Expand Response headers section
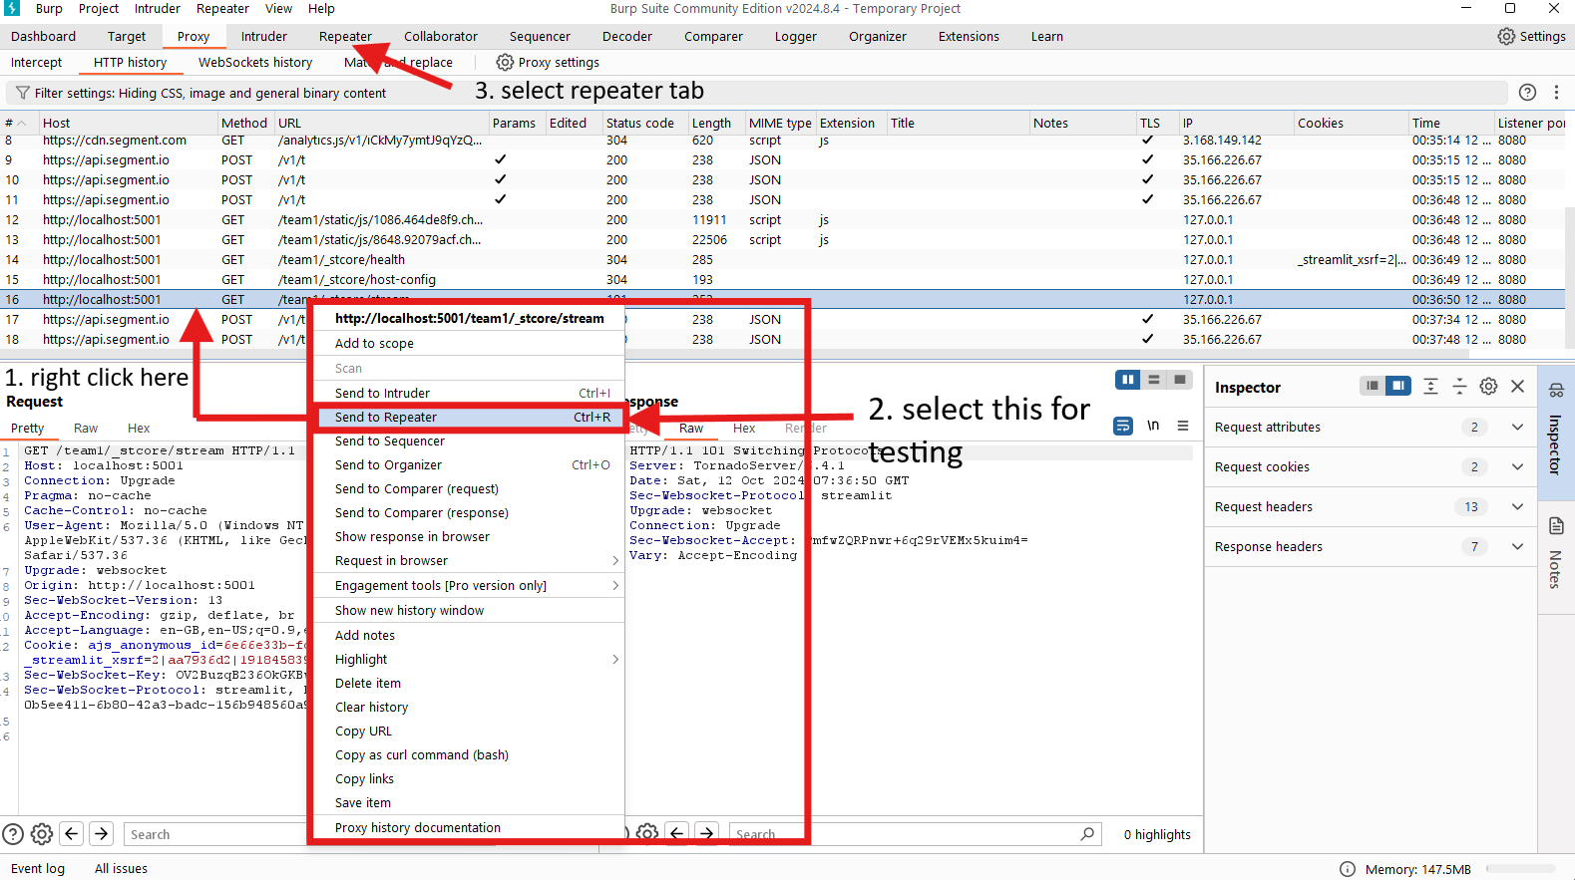The width and height of the screenshot is (1575, 880). [x=1517, y=546]
